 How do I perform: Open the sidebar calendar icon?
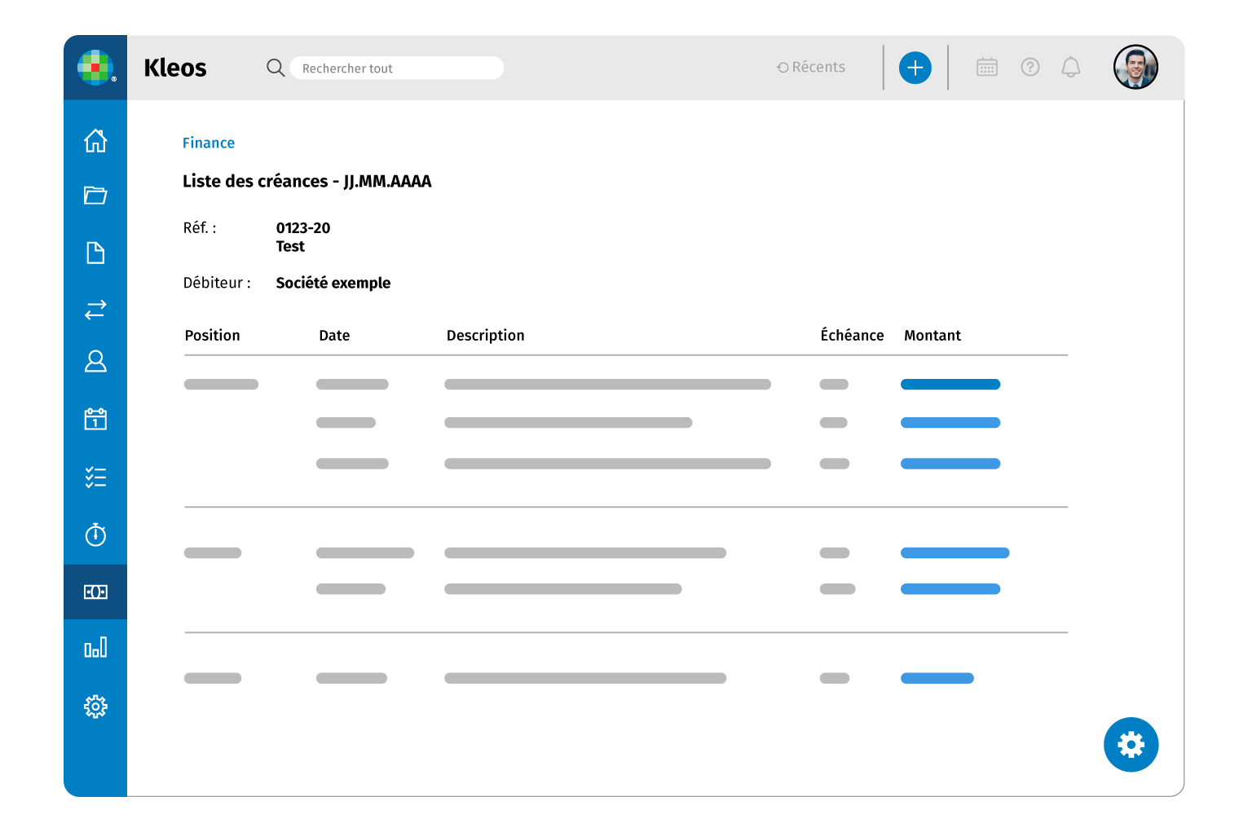[x=95, y=419]
